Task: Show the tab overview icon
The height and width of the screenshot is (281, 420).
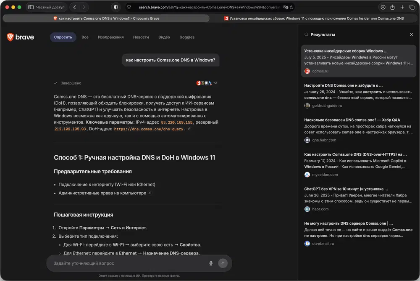Action: click(412, 7)
